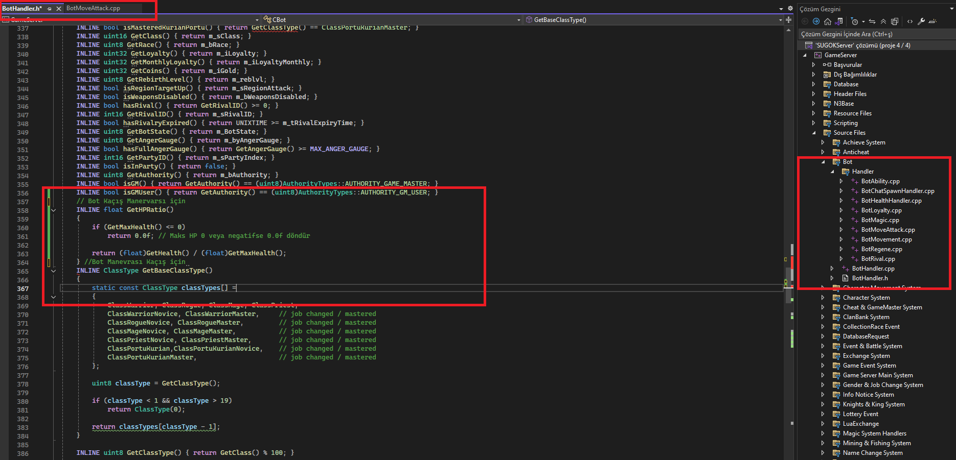Show all files icon in Solution Explorer
The width and height of the screenshot is (956, 460).
click(x=895, y=21)
